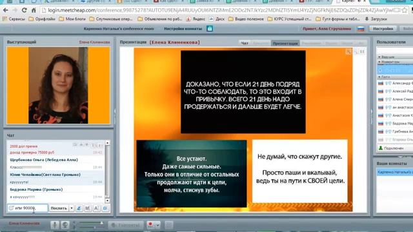Switch to the Презентация tab
413x232 pixels.
click(285, 43)
